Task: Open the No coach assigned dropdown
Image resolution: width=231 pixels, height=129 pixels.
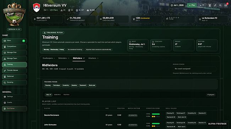Action: pos(194,69)
